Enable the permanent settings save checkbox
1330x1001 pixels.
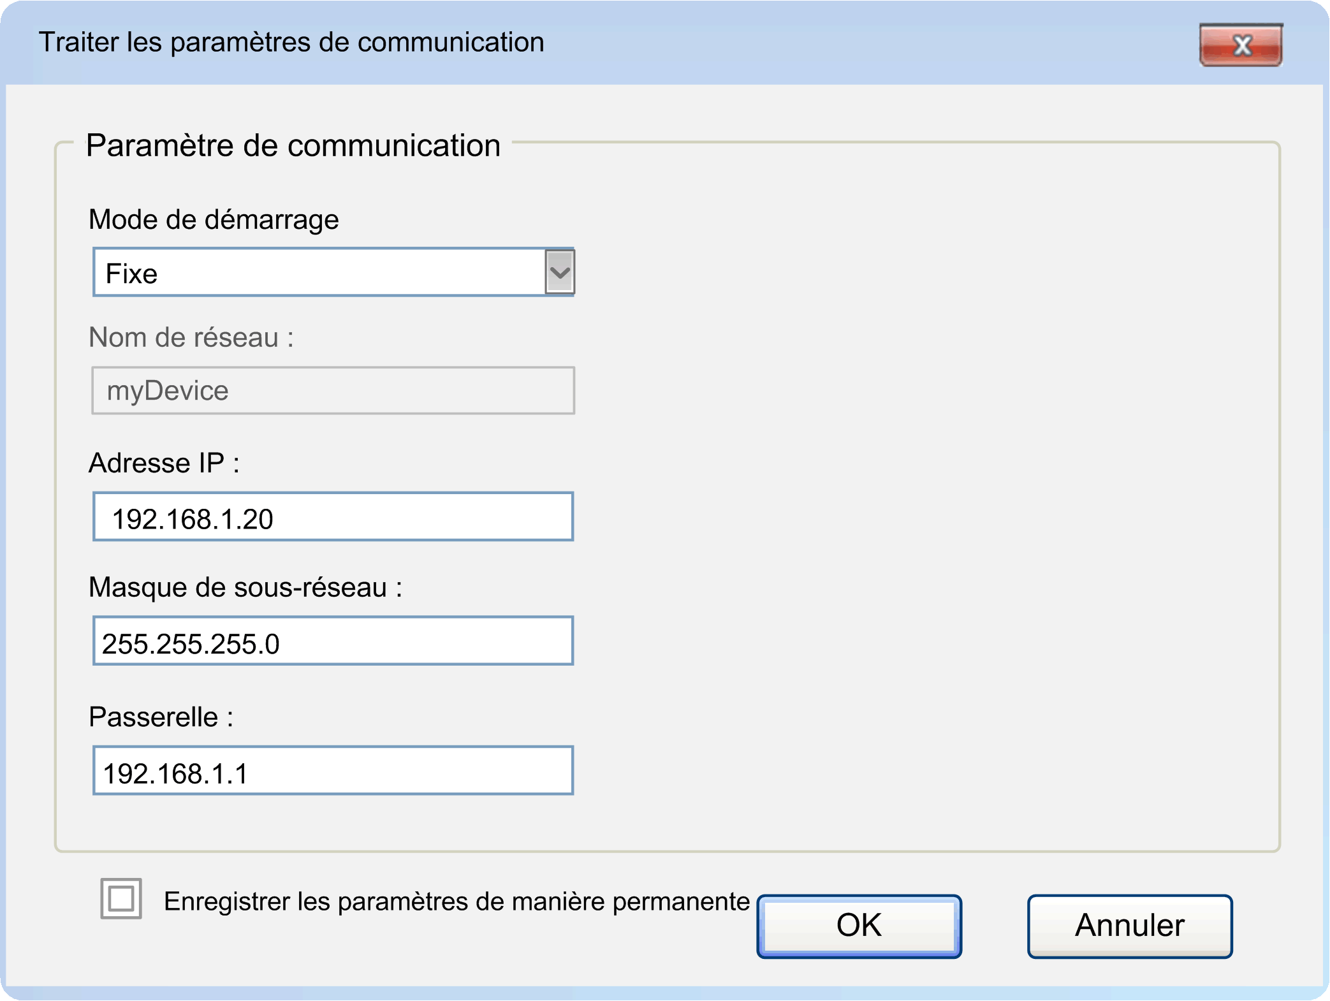coord(121,899)
